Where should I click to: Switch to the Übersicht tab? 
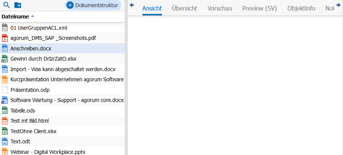point(184,8)
